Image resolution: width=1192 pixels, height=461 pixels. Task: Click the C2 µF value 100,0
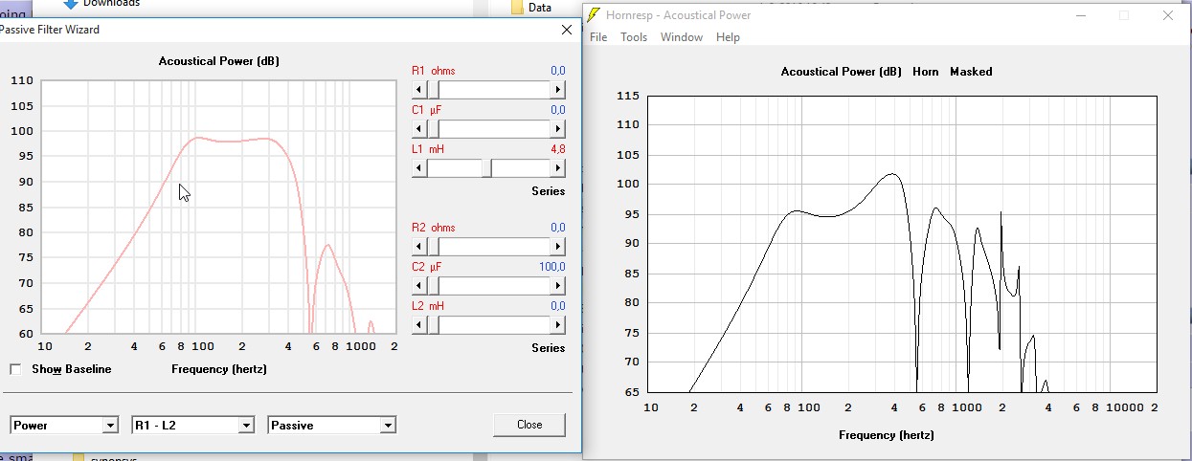point(552,267)
